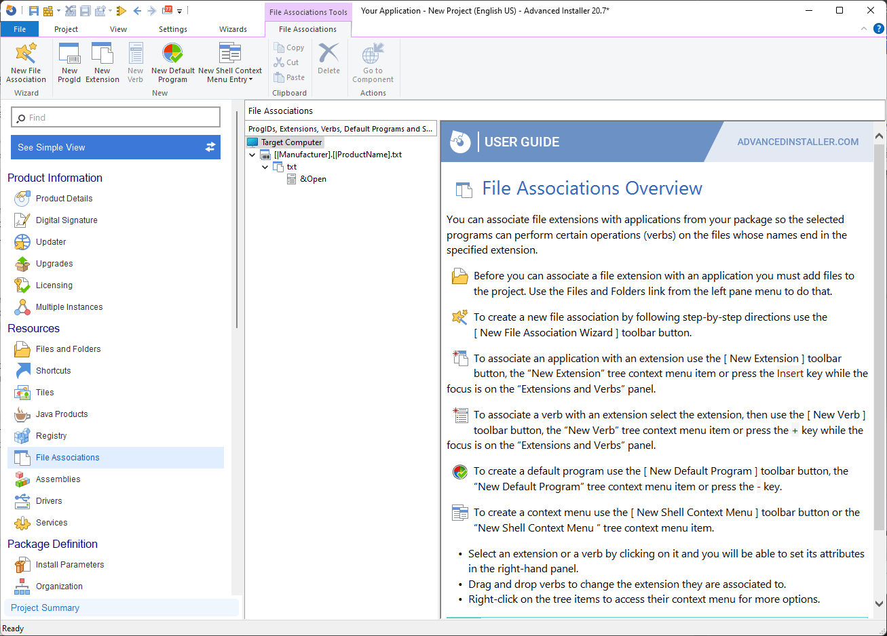Select the txt extension tree item

coord(292,167)
